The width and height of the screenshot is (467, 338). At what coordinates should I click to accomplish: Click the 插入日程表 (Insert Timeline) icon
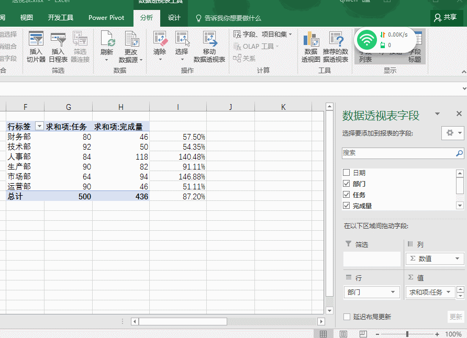[x=58, y=40]
